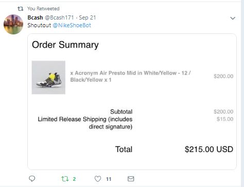Open Bcash profile avatar picture
This screenshot has height=187, width=244.
coord(13,24)
